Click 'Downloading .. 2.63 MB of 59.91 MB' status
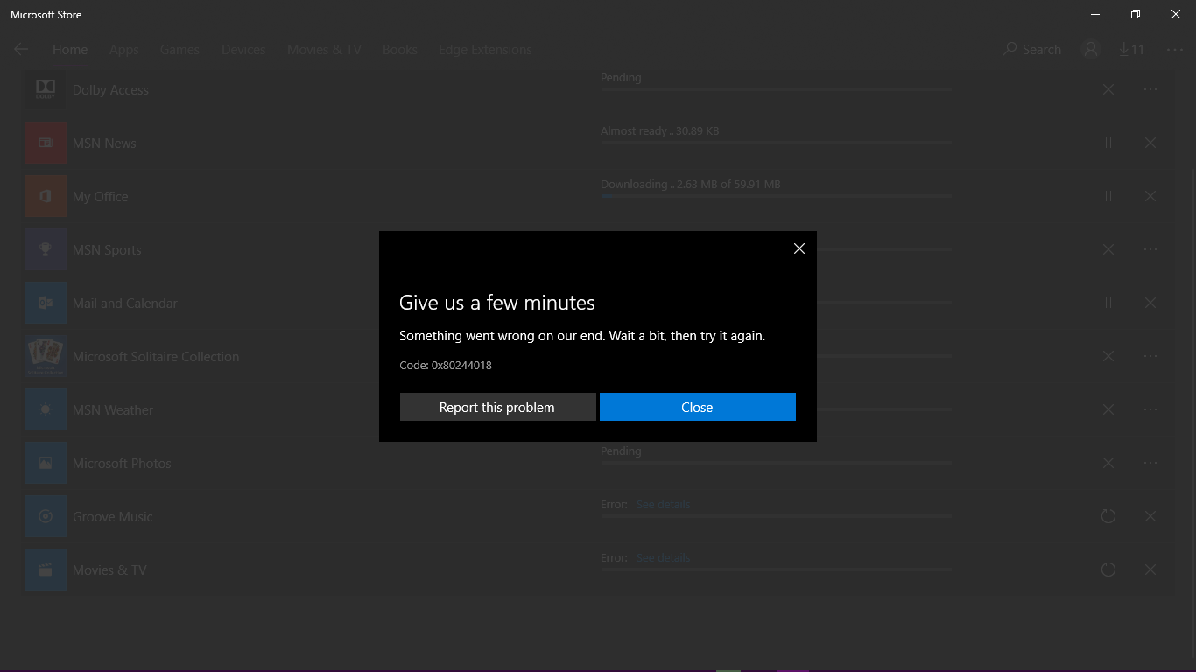This screenshot has width=1196, height=672. pyautogui.click(x=691, y=185)
